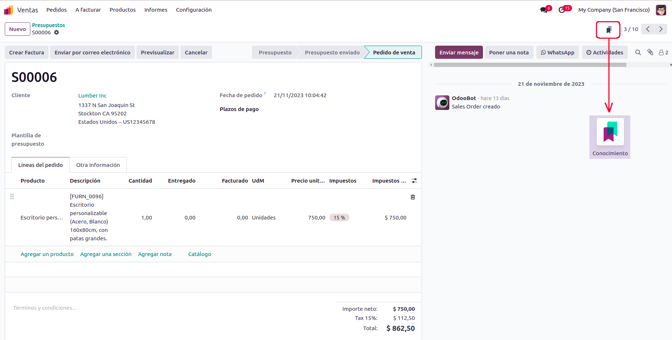
Task: Click the Crear Factura button
Action: (x=27, y=53)
